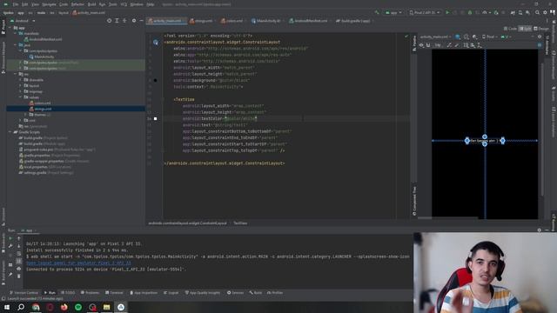Open the VCS menu

(124, 4)
